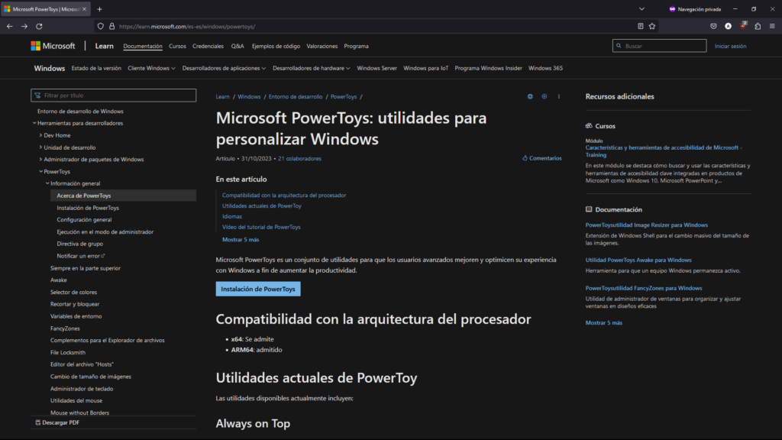Click the Entorno de desarrollo breadcrumb
782x440 pixels.
(x=296, y=97)
